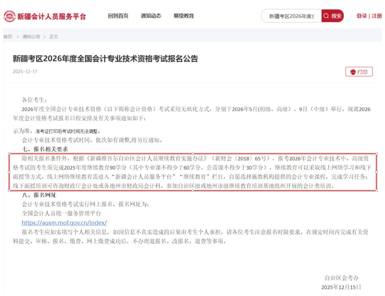Click the 登录 link
The image size is (385, 296).
click(362, 16)
